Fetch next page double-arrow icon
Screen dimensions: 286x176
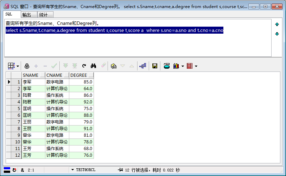[65, 66]
